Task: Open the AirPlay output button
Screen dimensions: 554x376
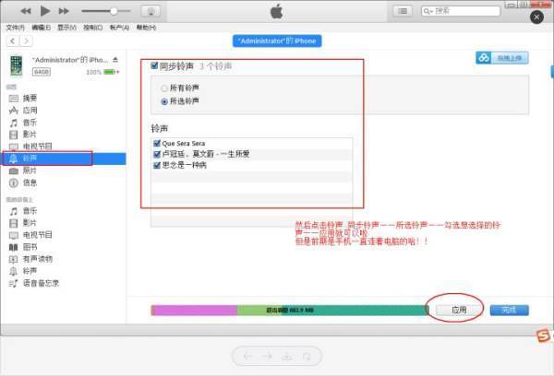Action: 153,11
